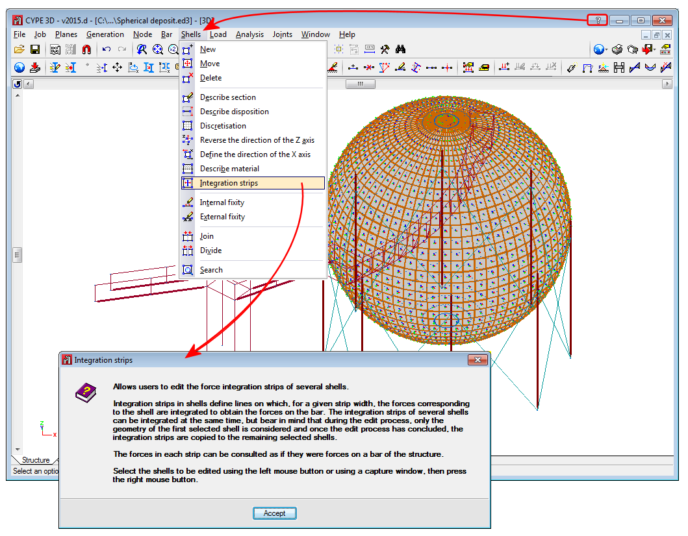Select Describe disposition menu entry
This screenshot has height=536, width=688.
click(x=253, y=112)
